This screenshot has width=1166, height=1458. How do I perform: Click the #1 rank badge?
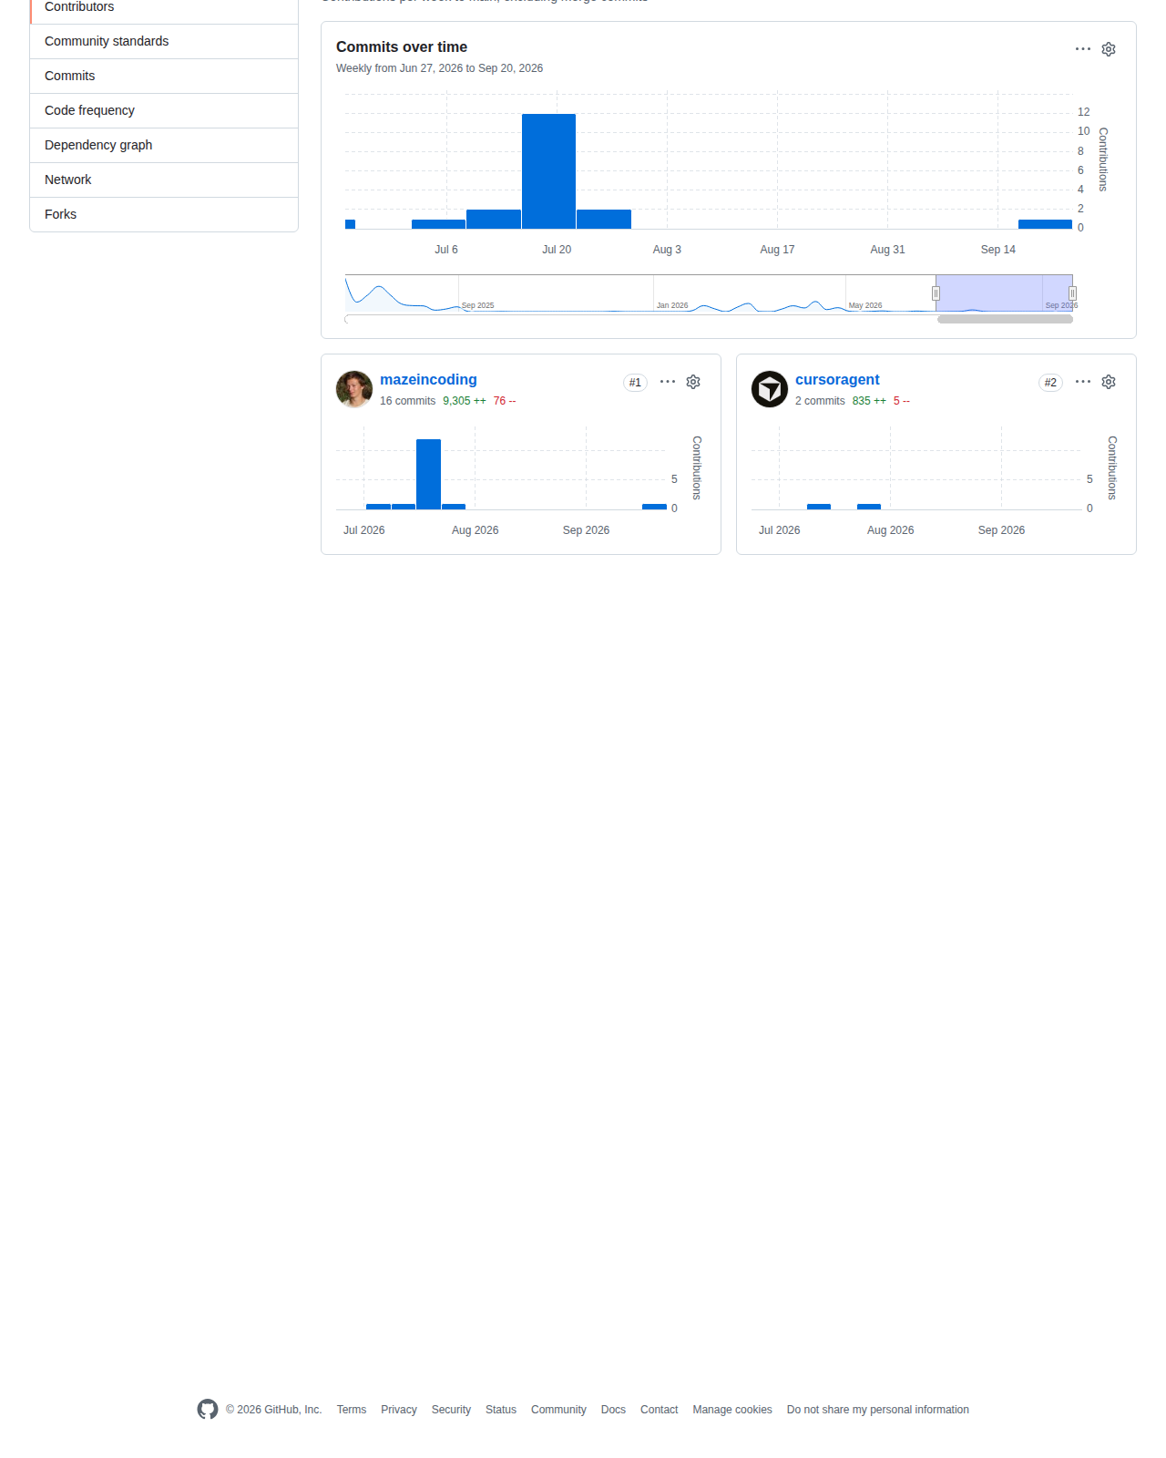click(x=635, y=383)
